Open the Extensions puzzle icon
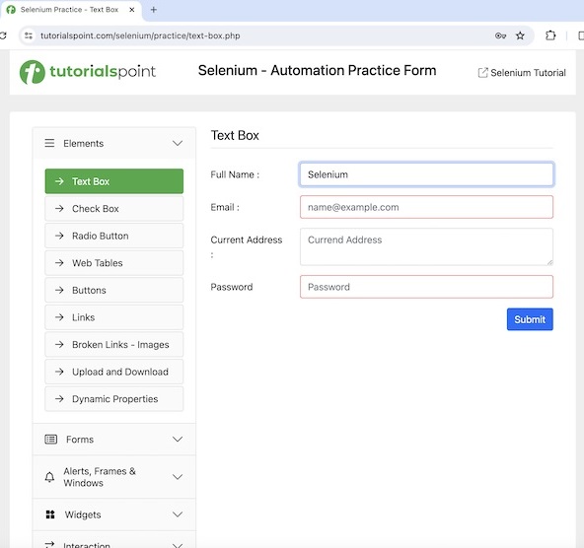This screenshot has width=584, height=548. [550, 35]
